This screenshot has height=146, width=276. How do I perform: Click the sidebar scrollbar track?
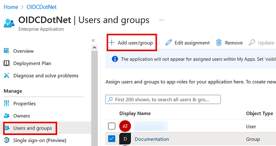click(x=95, y=98)
